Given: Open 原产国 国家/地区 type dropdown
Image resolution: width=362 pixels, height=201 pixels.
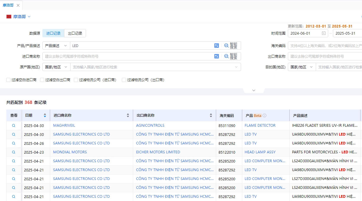Looking at the screenshot, I should click(56, 67).
